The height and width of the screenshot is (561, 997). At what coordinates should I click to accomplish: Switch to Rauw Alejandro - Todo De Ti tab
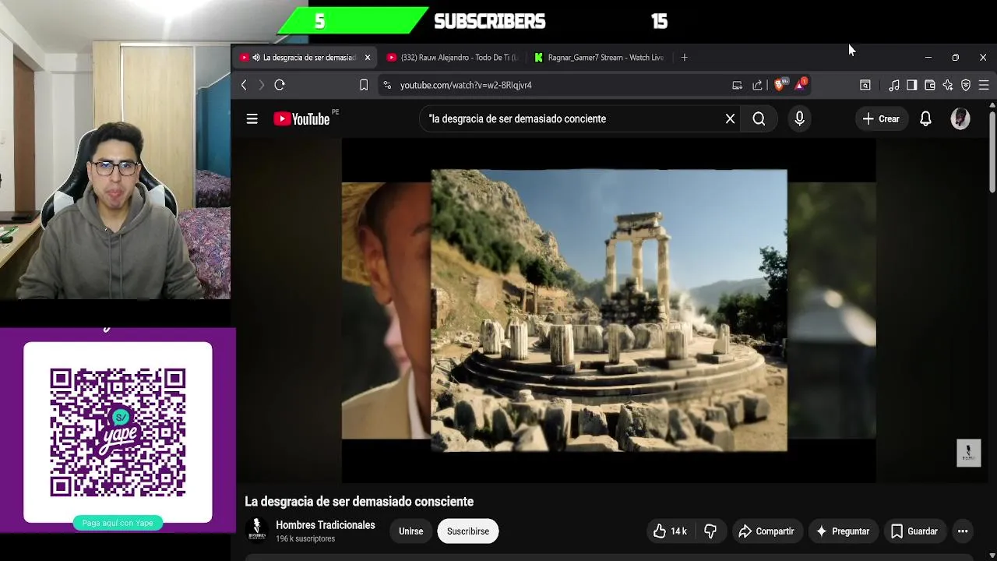[x=452, y=58]
